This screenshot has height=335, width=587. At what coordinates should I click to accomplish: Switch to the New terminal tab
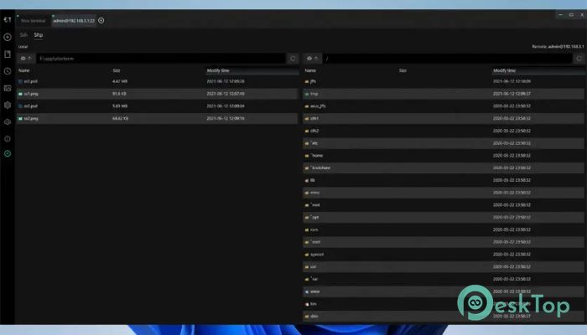33,21
